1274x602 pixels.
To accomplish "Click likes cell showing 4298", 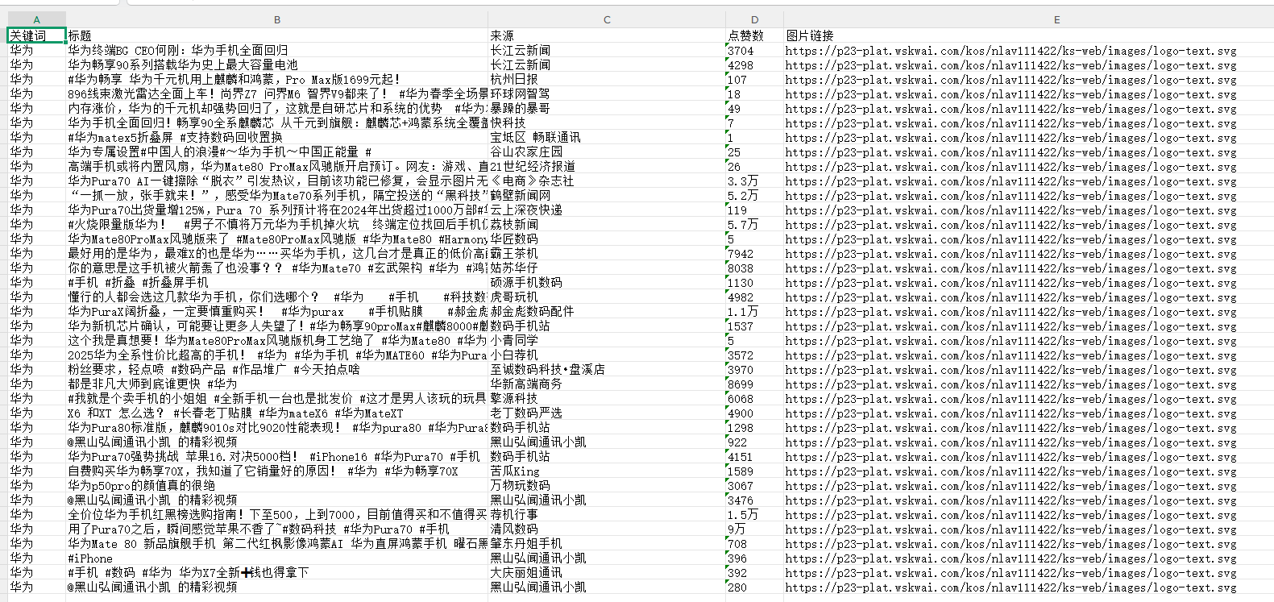I will pos(754,64).
